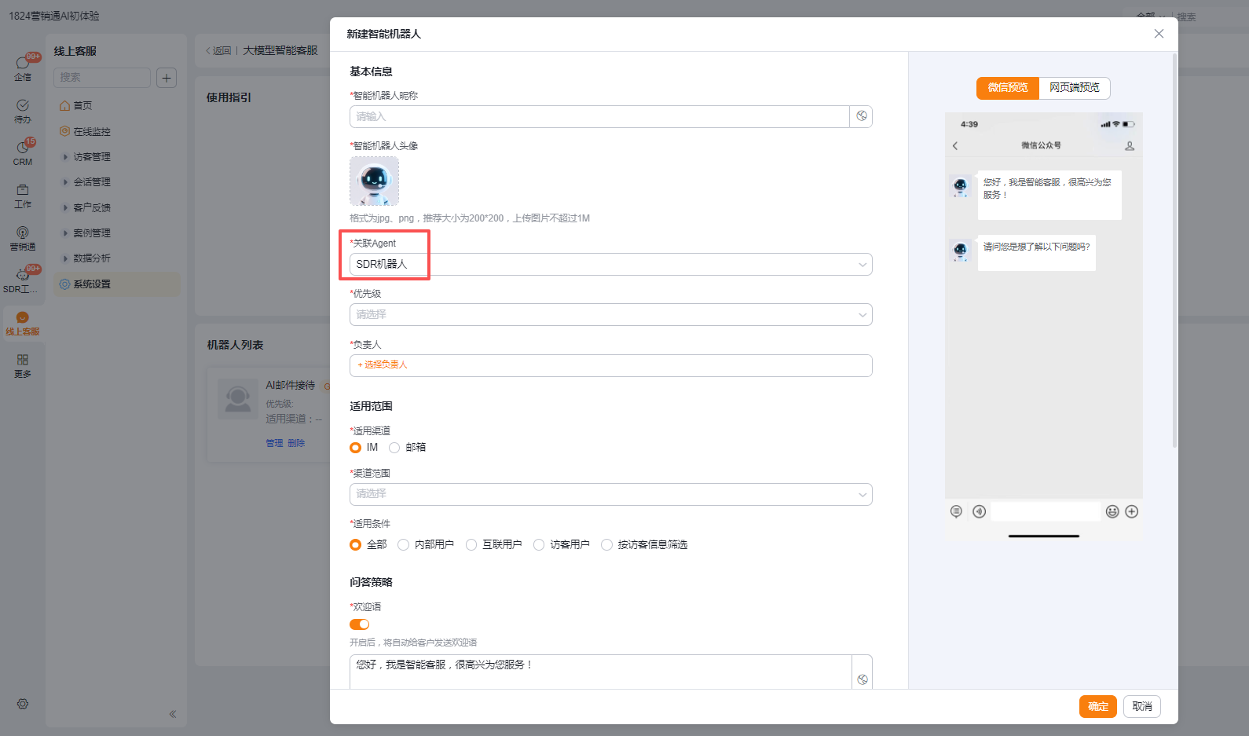Screen dimensions: 1249x736
Task: Click voice icon in phone preview bar
Action: (979, 512)
